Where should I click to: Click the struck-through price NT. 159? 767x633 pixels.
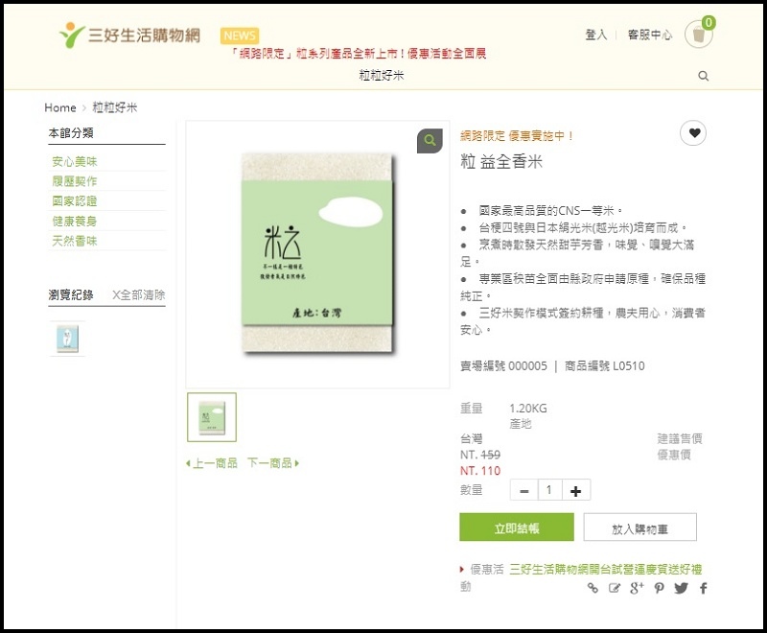(480, 455)
